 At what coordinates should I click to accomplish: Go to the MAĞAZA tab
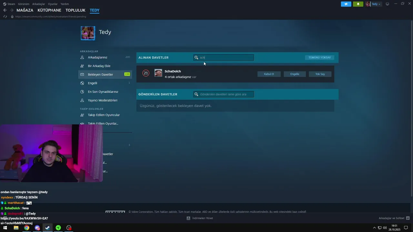click(x=25, y=10)
